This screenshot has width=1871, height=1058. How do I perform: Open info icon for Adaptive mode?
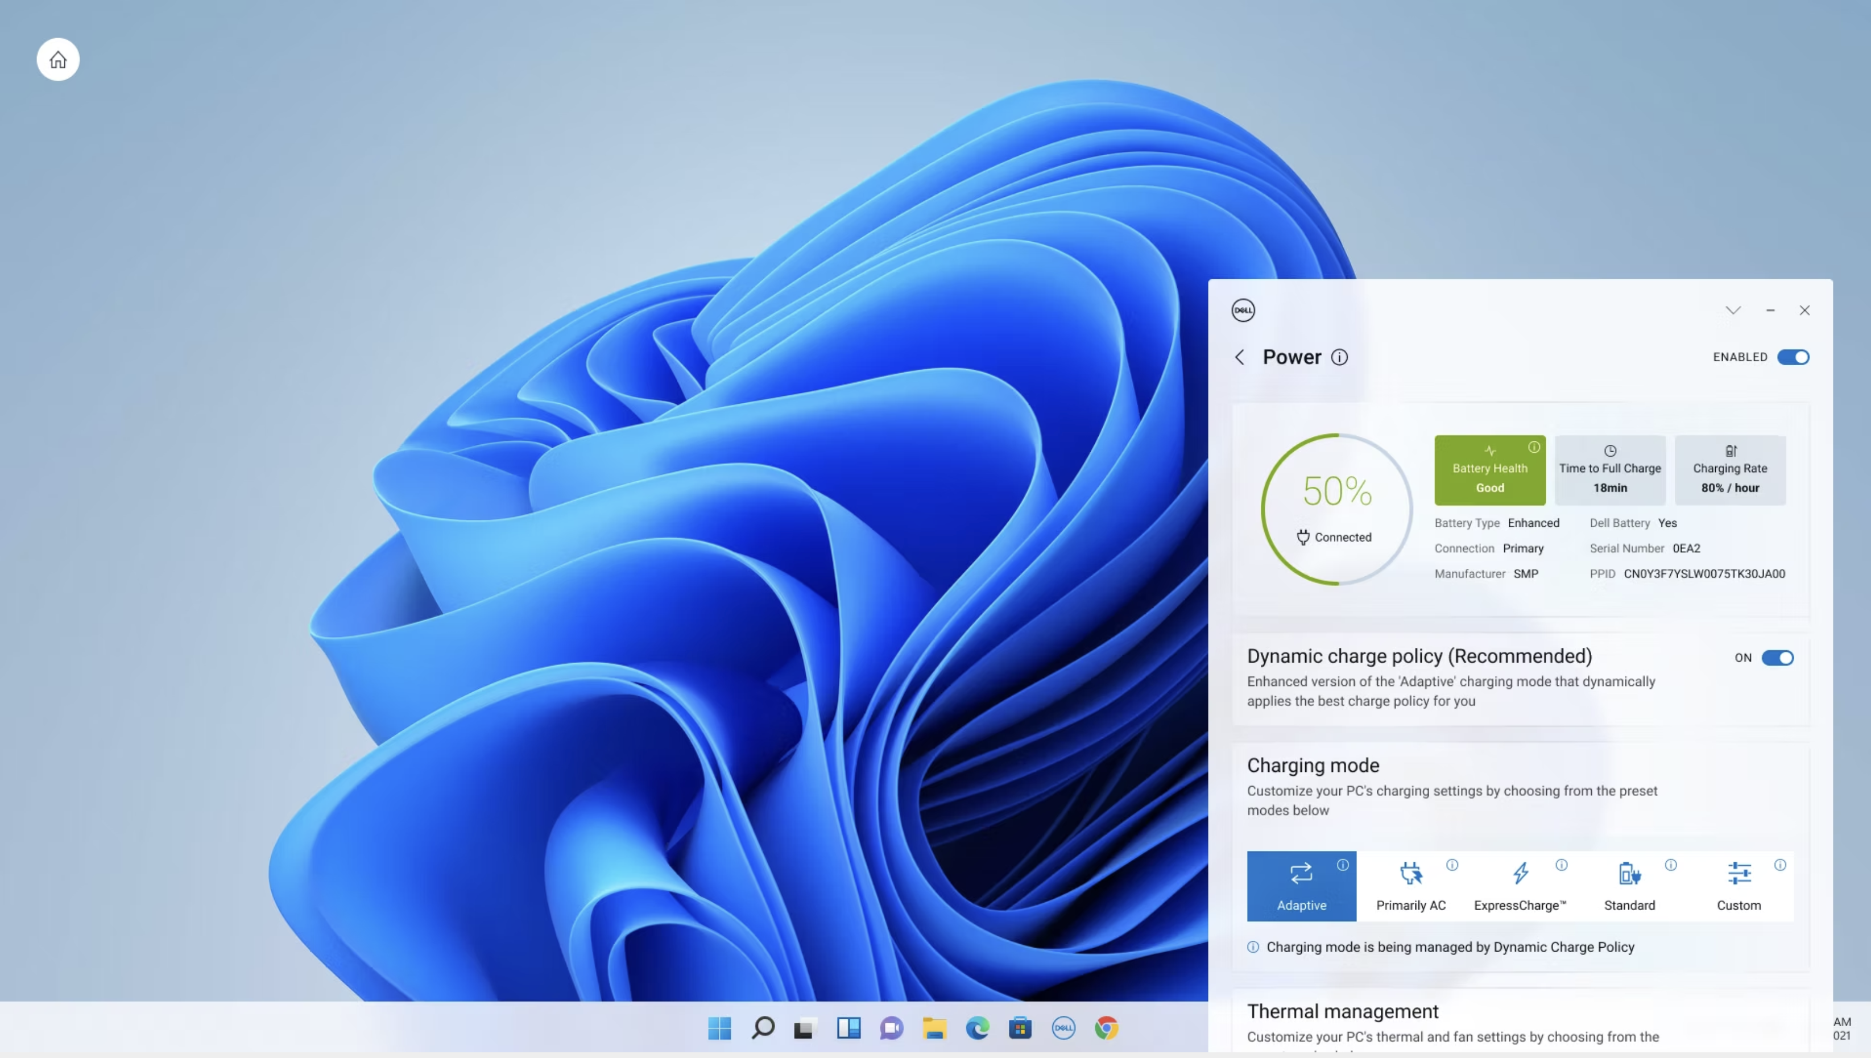pyautogui.click(x=1343, y=865)
